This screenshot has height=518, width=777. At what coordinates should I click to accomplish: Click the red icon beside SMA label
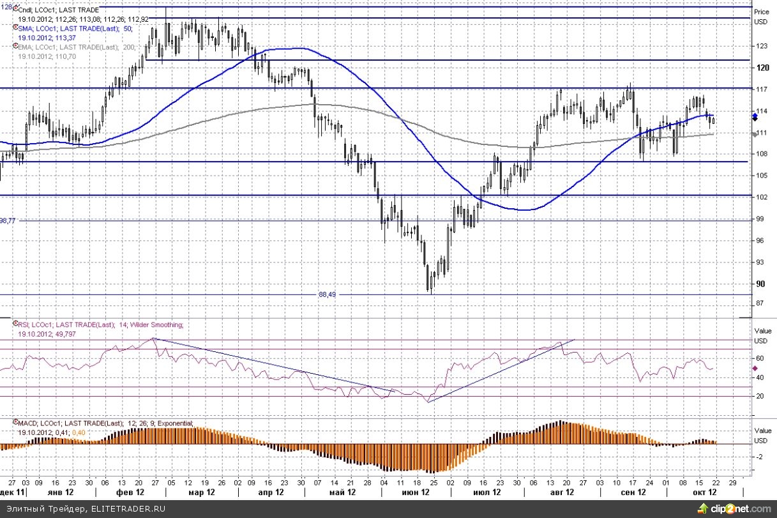(x=15, y=28)
